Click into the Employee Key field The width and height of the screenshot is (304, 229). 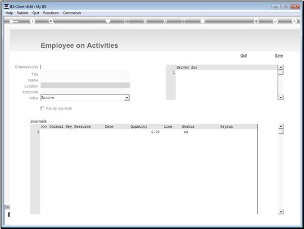[x=85, y=67]
